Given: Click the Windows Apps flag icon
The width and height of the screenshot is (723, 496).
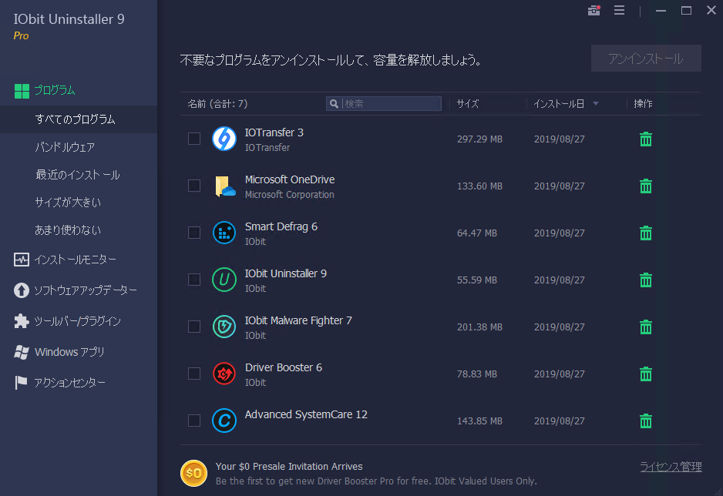Looking at the screenshot, I should (22, 352).
